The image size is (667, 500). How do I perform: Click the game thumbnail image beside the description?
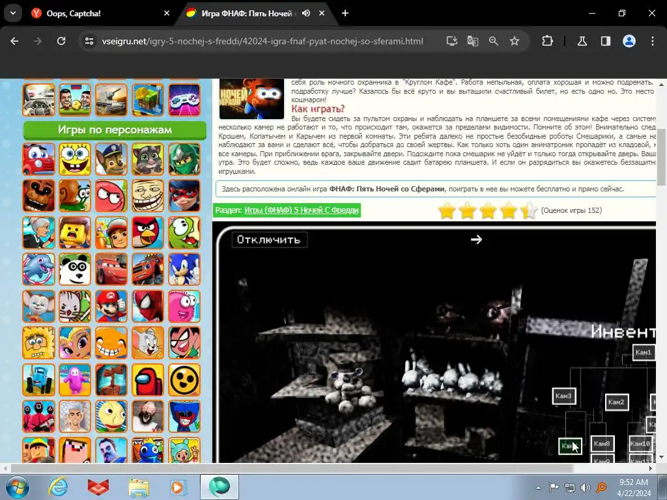[251, 99]
